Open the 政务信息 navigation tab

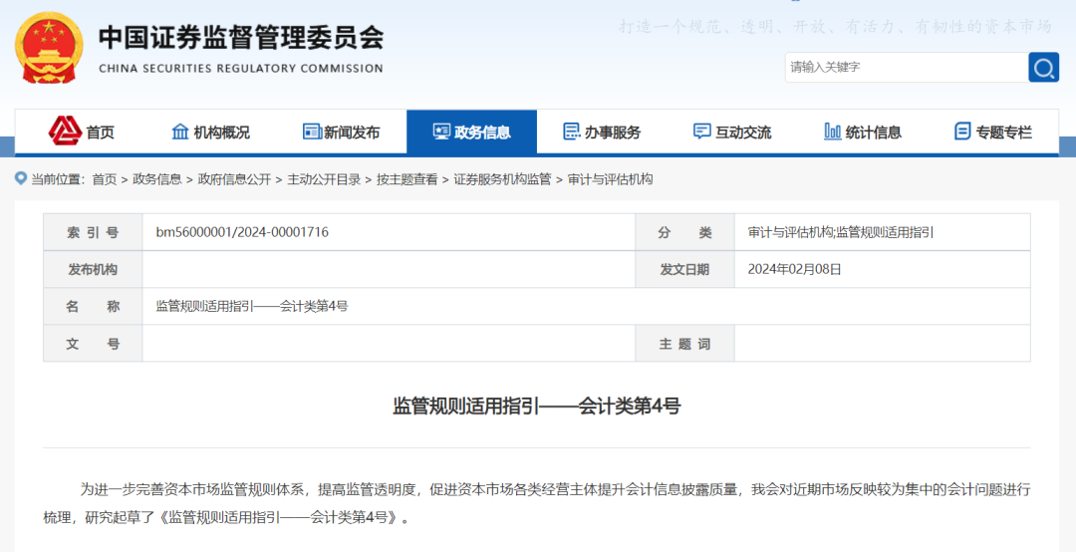[471, 132]
